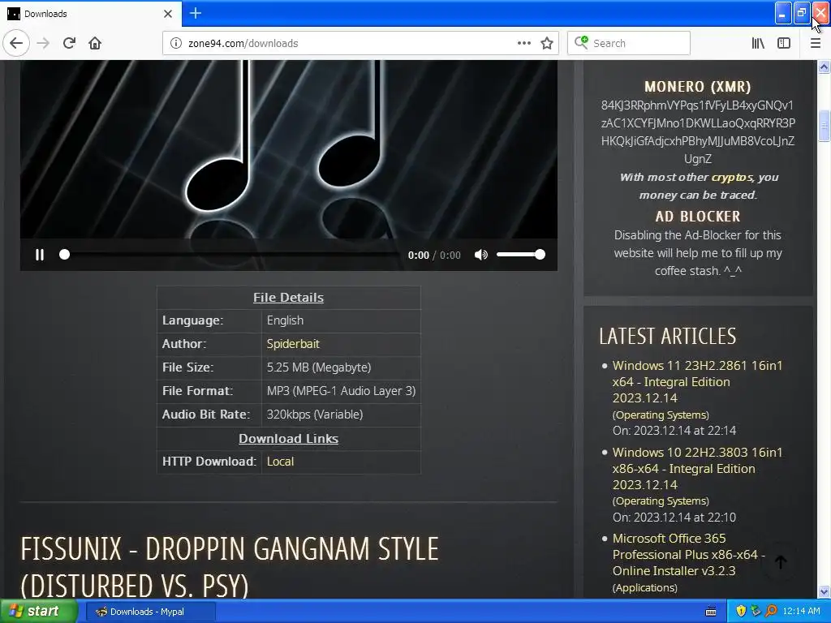The image size is (831, 623).
Task: Click the forward navigation arrow
Action: tap(43, 44)
